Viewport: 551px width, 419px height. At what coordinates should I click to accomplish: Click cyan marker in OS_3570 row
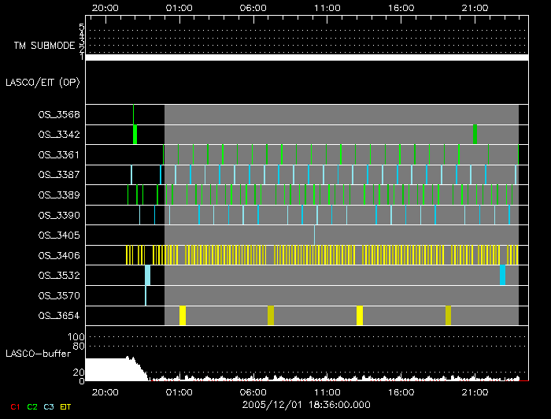pos(145,295)
